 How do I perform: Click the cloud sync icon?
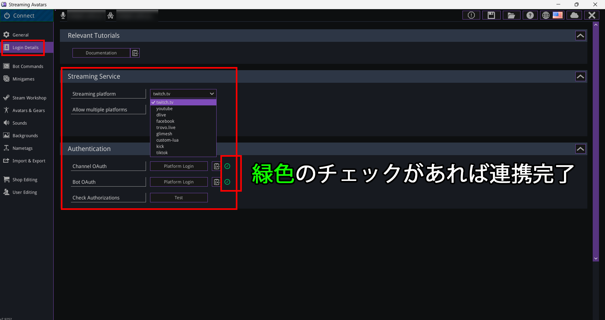coord(574,15)
